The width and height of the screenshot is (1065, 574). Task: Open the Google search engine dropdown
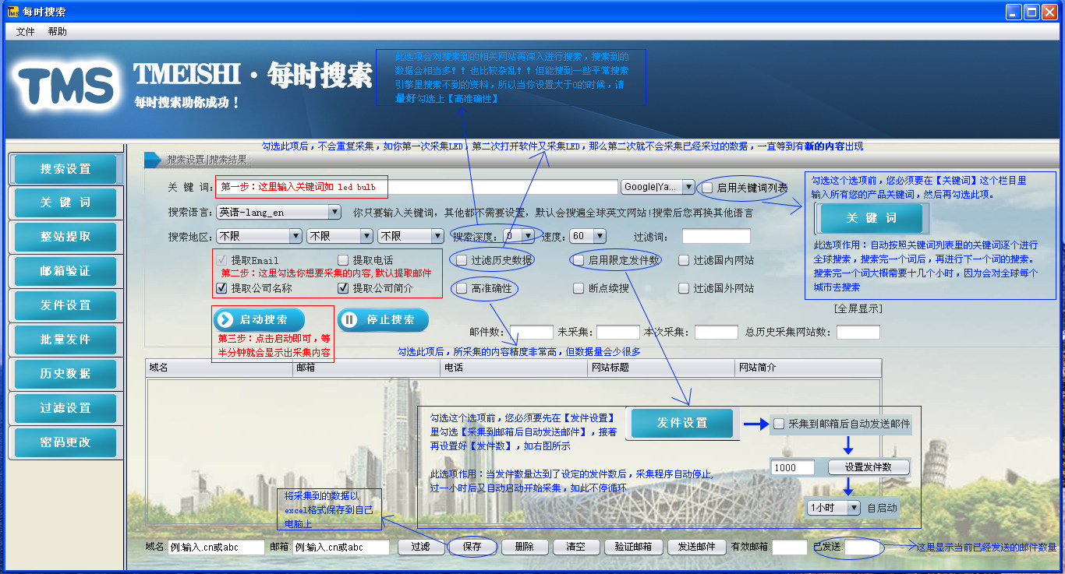(658, 187)
